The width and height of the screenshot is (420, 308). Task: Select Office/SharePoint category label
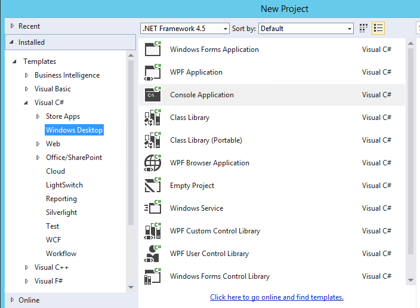click(74, 158)
